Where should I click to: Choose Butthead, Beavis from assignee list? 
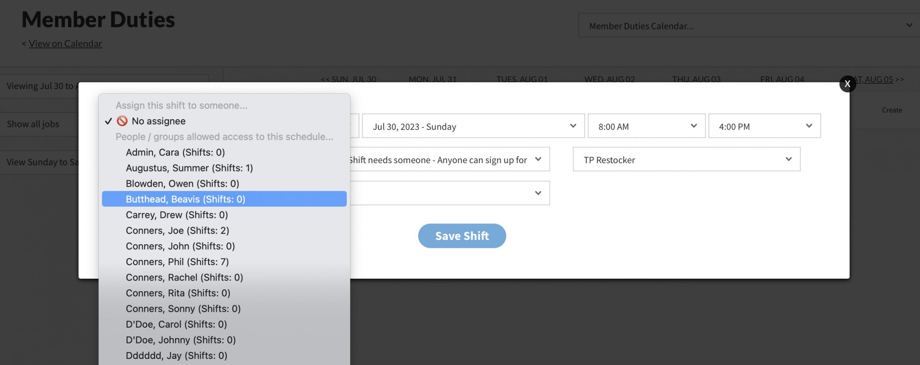(x=185, y=199)
